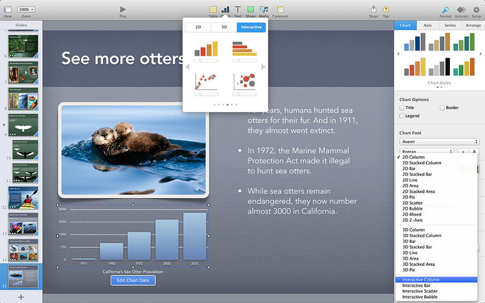Select Interactive Column menu item

pos(436,279)
